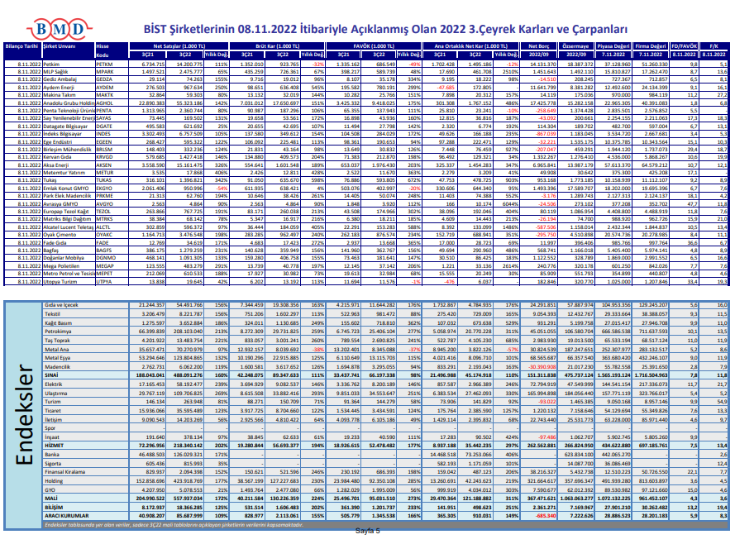Click the bold 'BİLİŞİM' row label
Screen dimensions: 735x544
[x=54, y=507]
